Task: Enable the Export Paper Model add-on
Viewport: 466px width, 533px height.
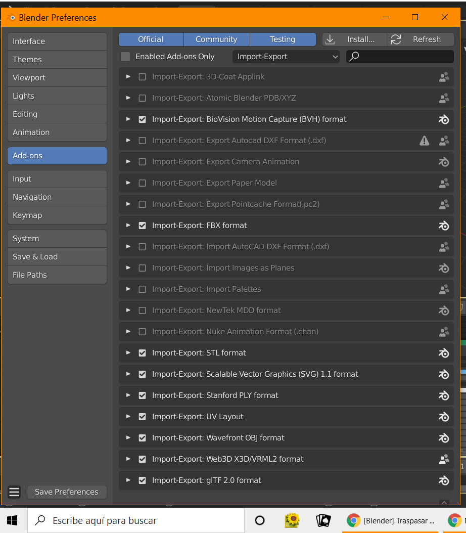Action: click(x=142, y=183)
